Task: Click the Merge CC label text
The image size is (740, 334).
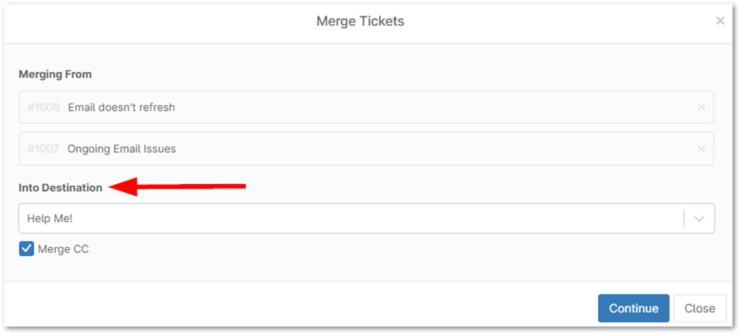Action: click(63, 248)
